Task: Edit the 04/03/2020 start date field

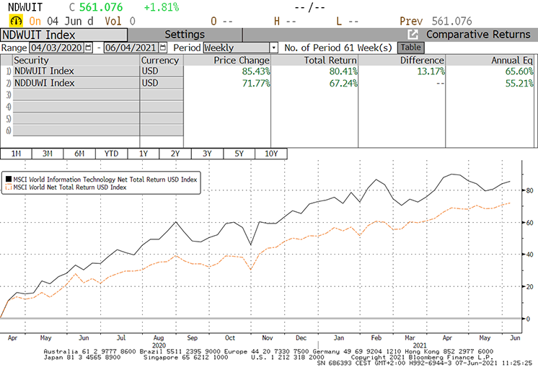Action: 57,48
